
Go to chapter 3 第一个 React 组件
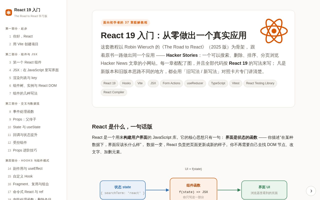click(x=33, y=62)
